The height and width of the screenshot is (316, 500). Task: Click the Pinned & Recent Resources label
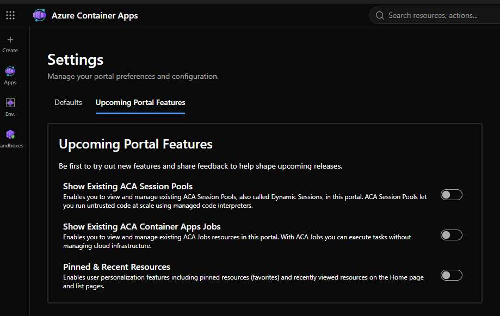[117, 267]
